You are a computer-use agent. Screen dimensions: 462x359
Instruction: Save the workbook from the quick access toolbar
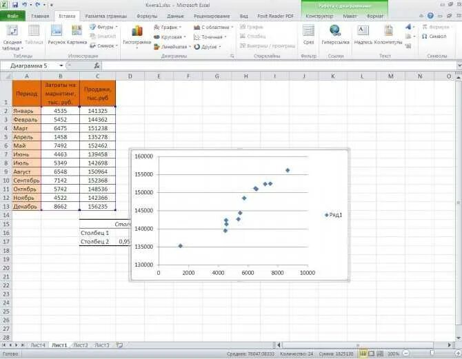(x=15, y=5)
